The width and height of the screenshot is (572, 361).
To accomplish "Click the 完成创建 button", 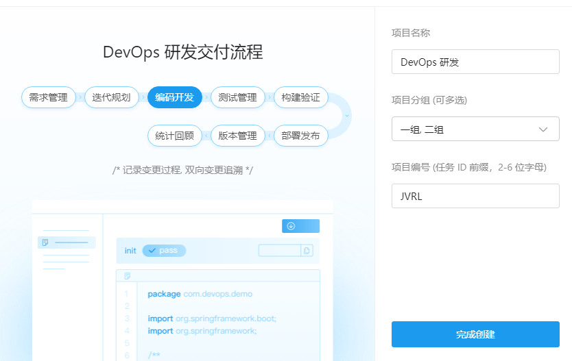I will click(475, 334).
